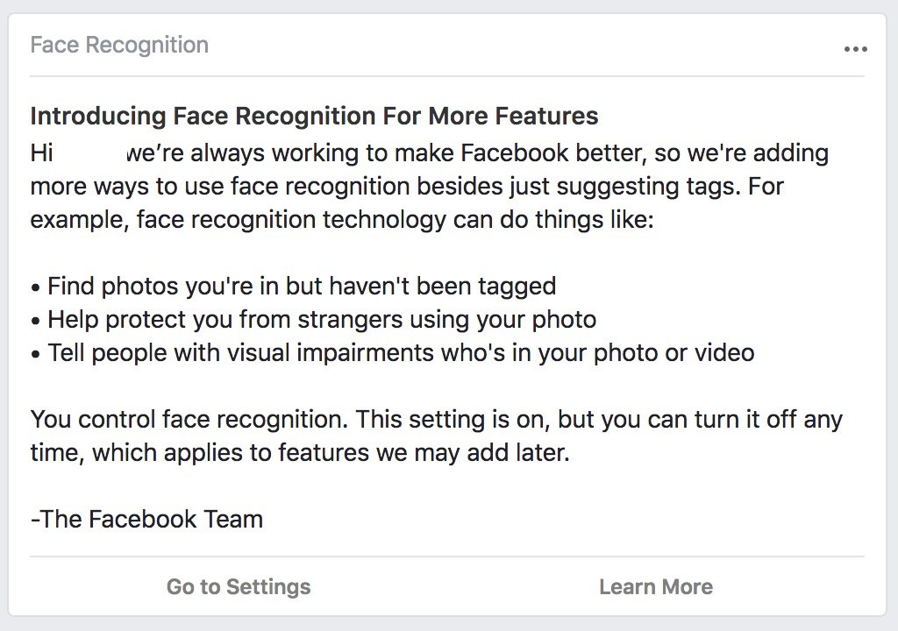The image size is (898, 631).
Task: Click the -The Facebook Team signature
Action: (146, 520)
